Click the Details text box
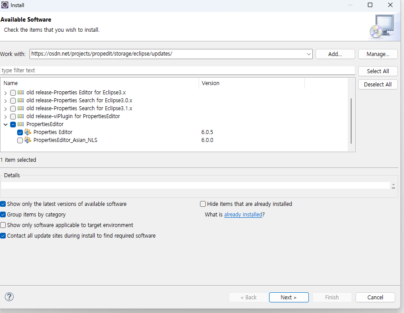This screenshot has width=404, height=313. tap(196, 186)
